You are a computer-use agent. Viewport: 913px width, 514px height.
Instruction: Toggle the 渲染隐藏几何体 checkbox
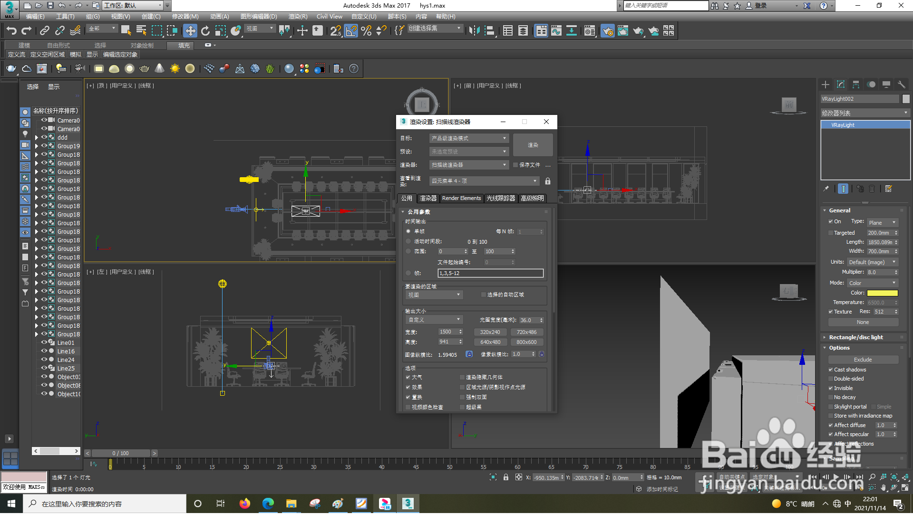(x=462, y=378)
